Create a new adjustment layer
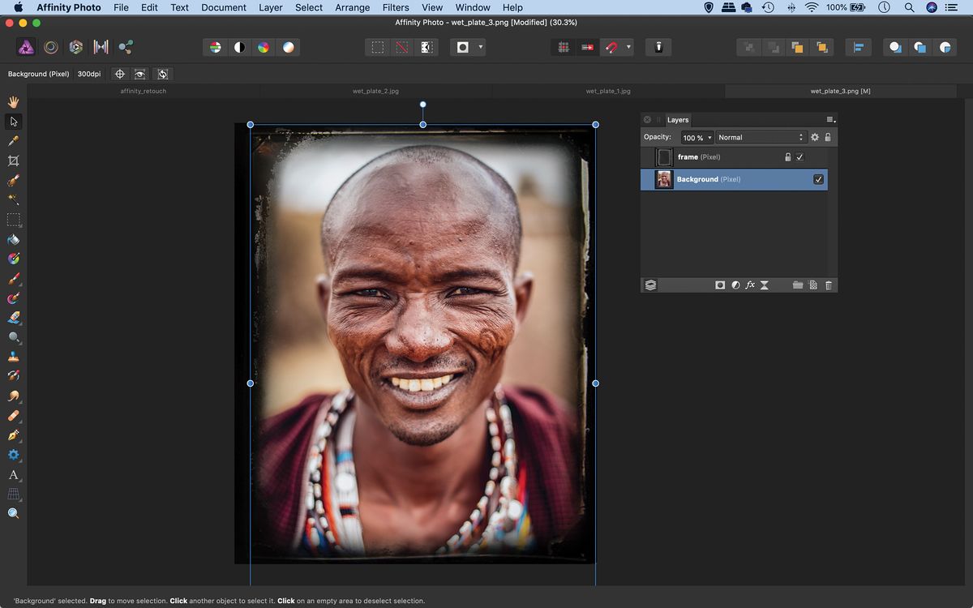973x608 pixels. coord(735,285)
